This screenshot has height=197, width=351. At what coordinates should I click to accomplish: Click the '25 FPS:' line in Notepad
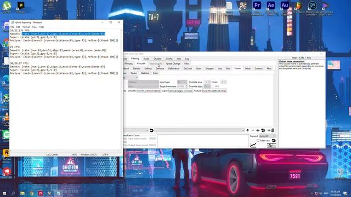[x=15, y=47]
